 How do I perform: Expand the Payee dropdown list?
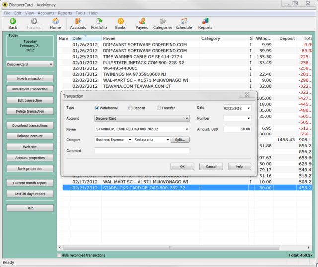point(187,129)
